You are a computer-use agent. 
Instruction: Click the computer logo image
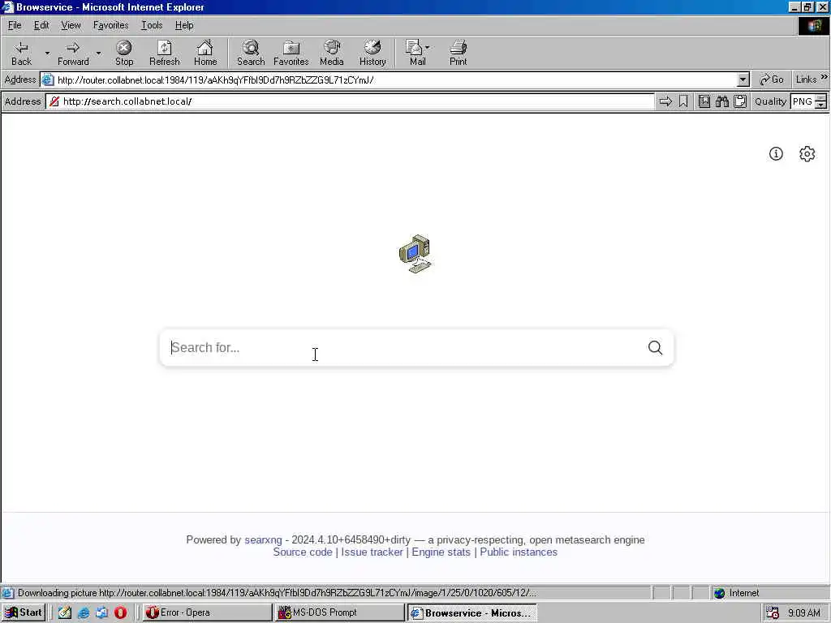pyautogui.click(x=415, y=254)
